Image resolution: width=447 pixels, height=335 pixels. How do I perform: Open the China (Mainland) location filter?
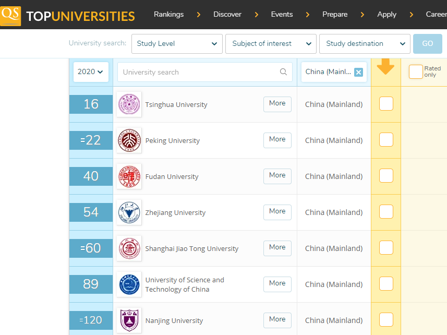(334, 72)
